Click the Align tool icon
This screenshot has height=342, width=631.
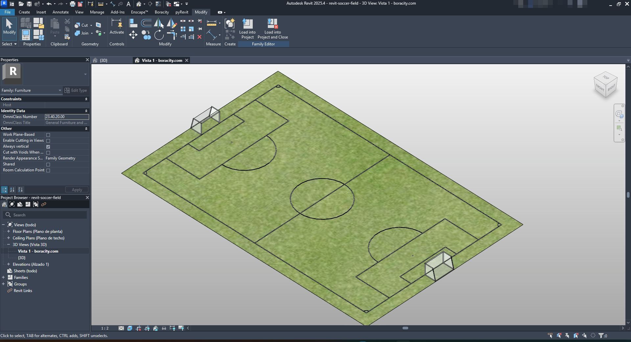pyautogui.click(x=133, y=23)
